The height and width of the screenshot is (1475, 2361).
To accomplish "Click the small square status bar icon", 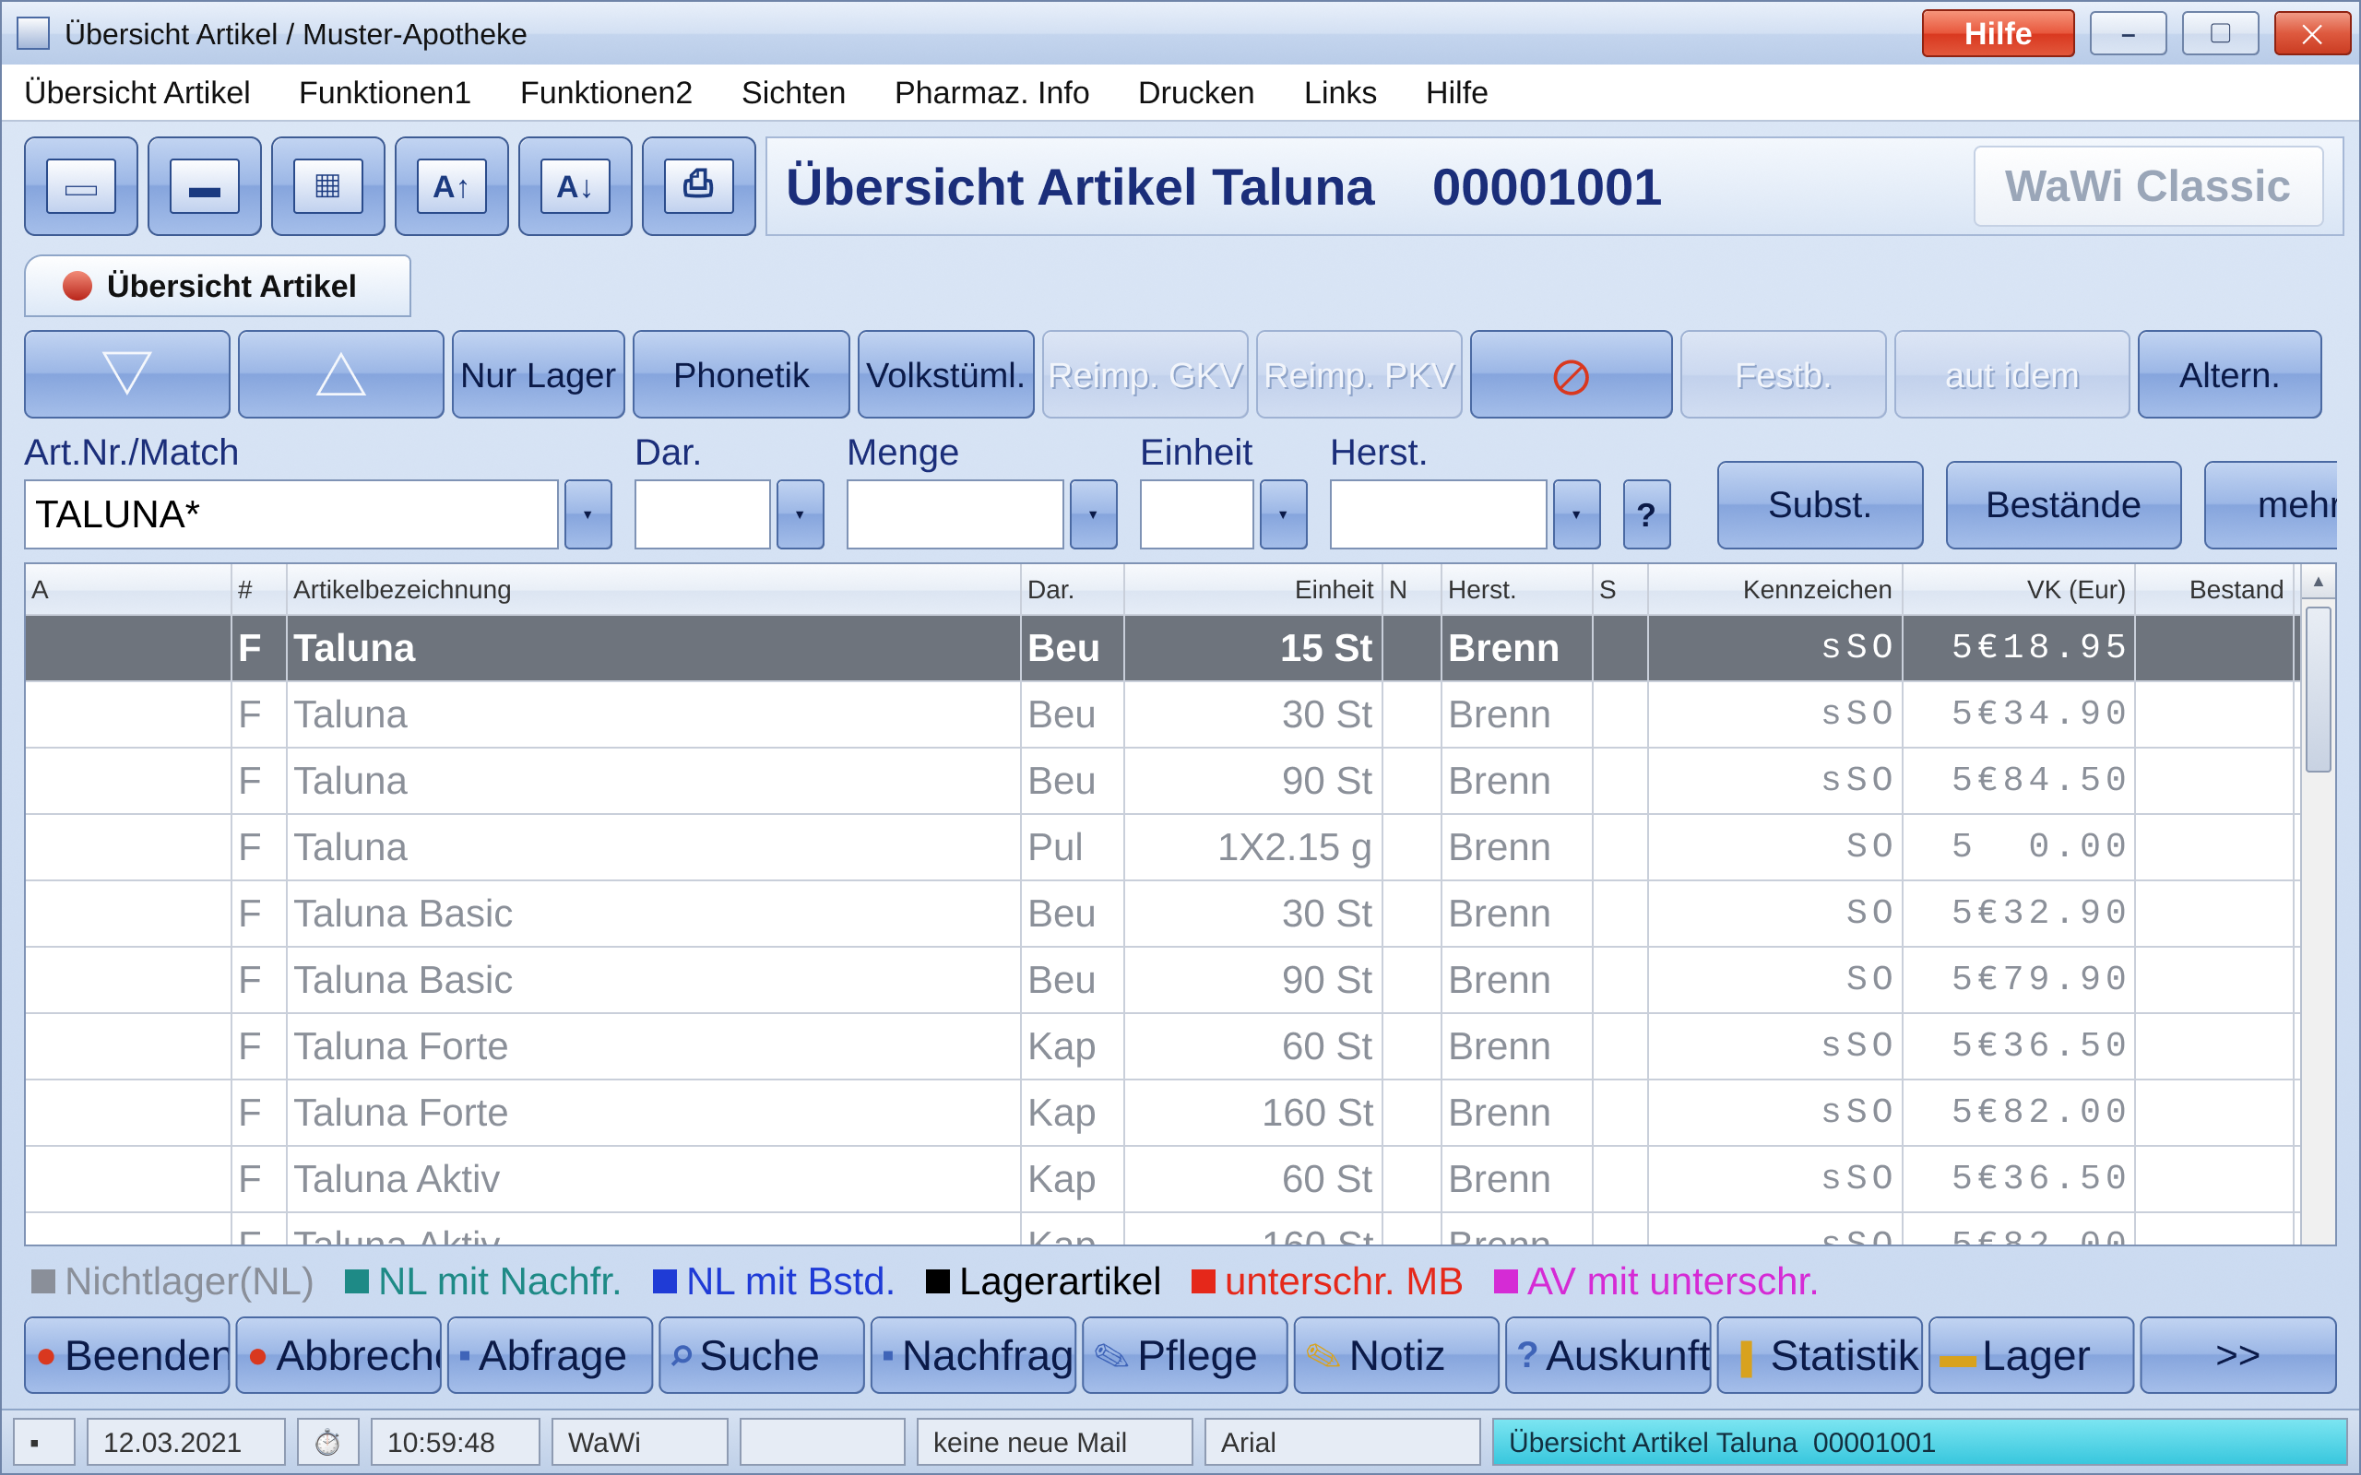I will 44,1442.
